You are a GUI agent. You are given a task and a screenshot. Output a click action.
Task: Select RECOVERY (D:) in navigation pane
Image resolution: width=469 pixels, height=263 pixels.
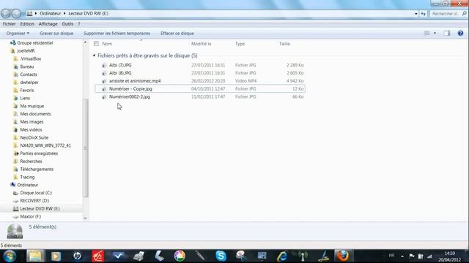(x=34, y=201)
